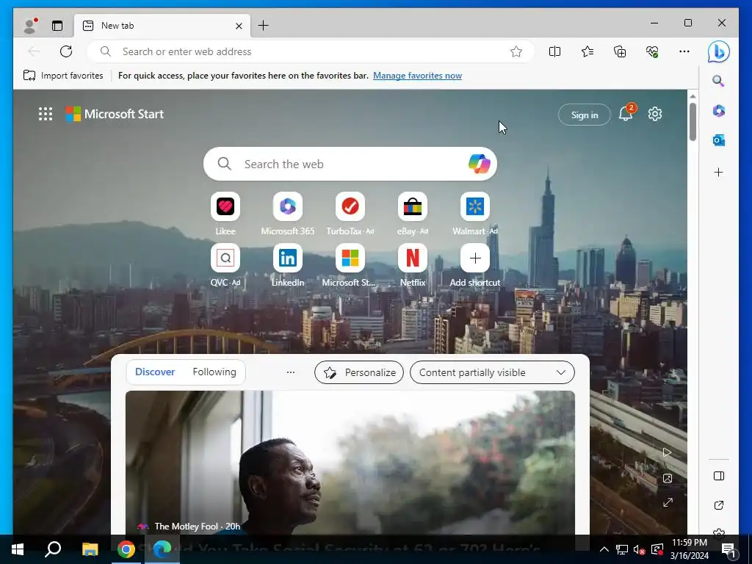Show hidden system tray icons

coord(604,549)
